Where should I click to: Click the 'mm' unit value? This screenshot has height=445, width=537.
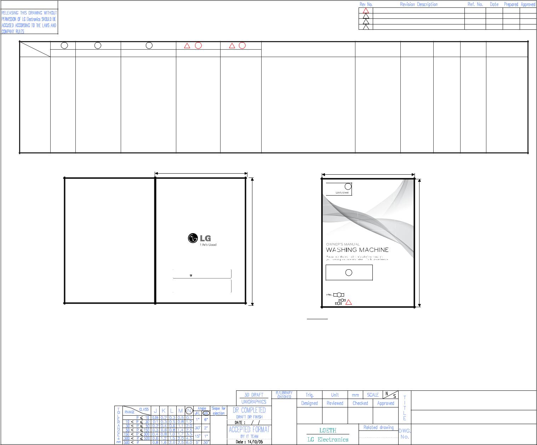coord(355,395)
